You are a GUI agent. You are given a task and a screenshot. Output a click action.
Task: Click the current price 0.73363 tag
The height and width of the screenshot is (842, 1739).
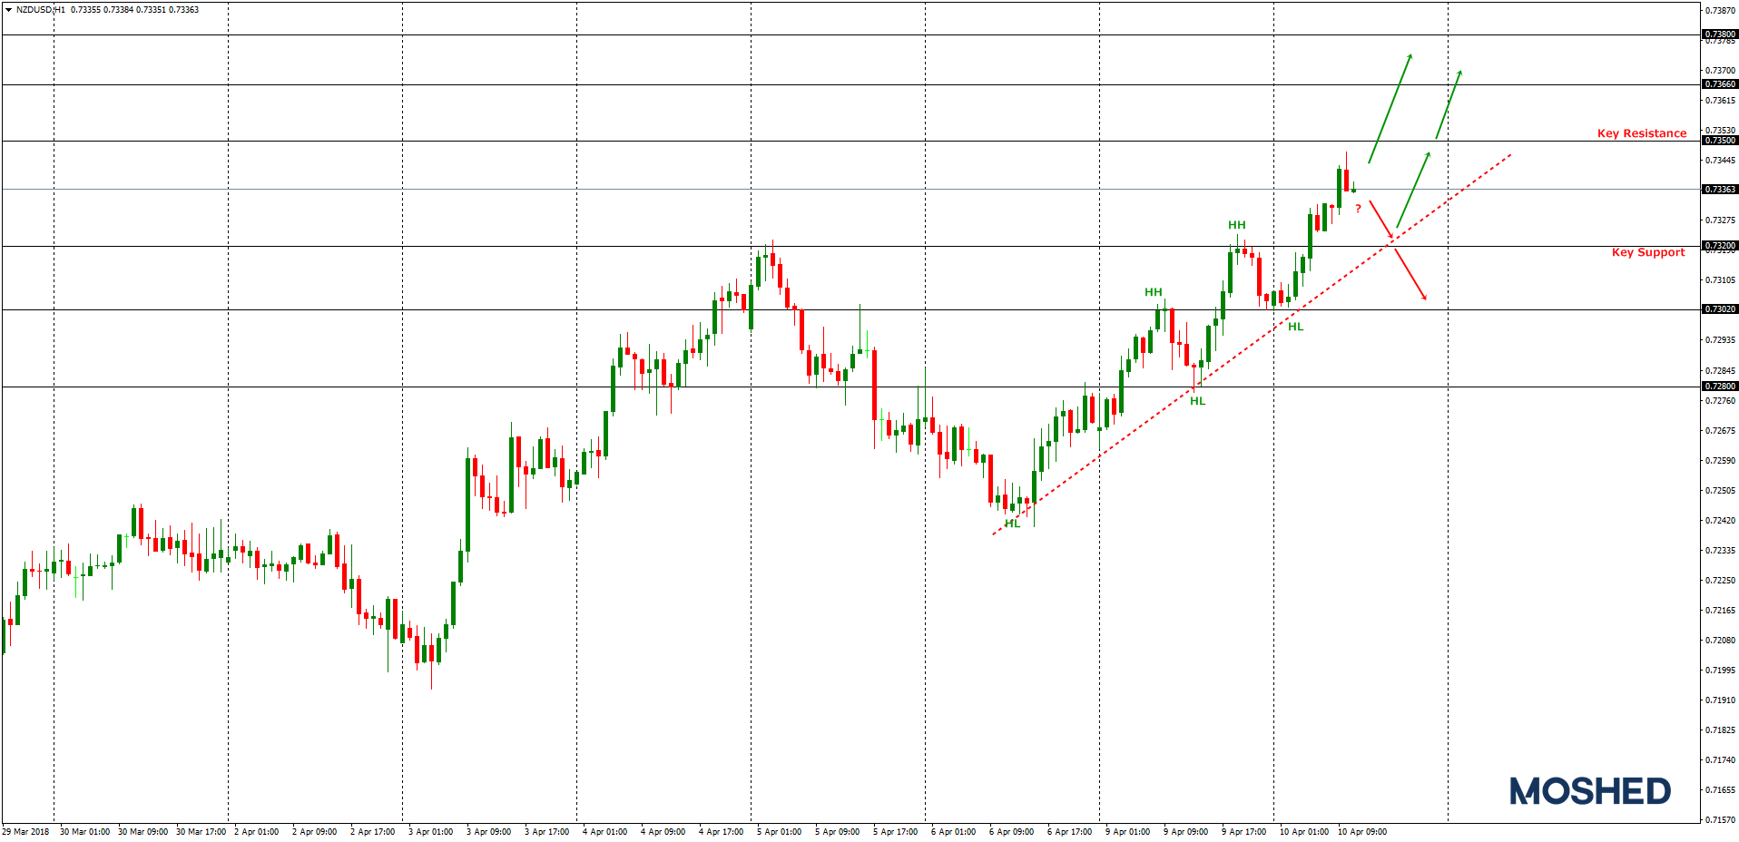tap(1719, 190)
